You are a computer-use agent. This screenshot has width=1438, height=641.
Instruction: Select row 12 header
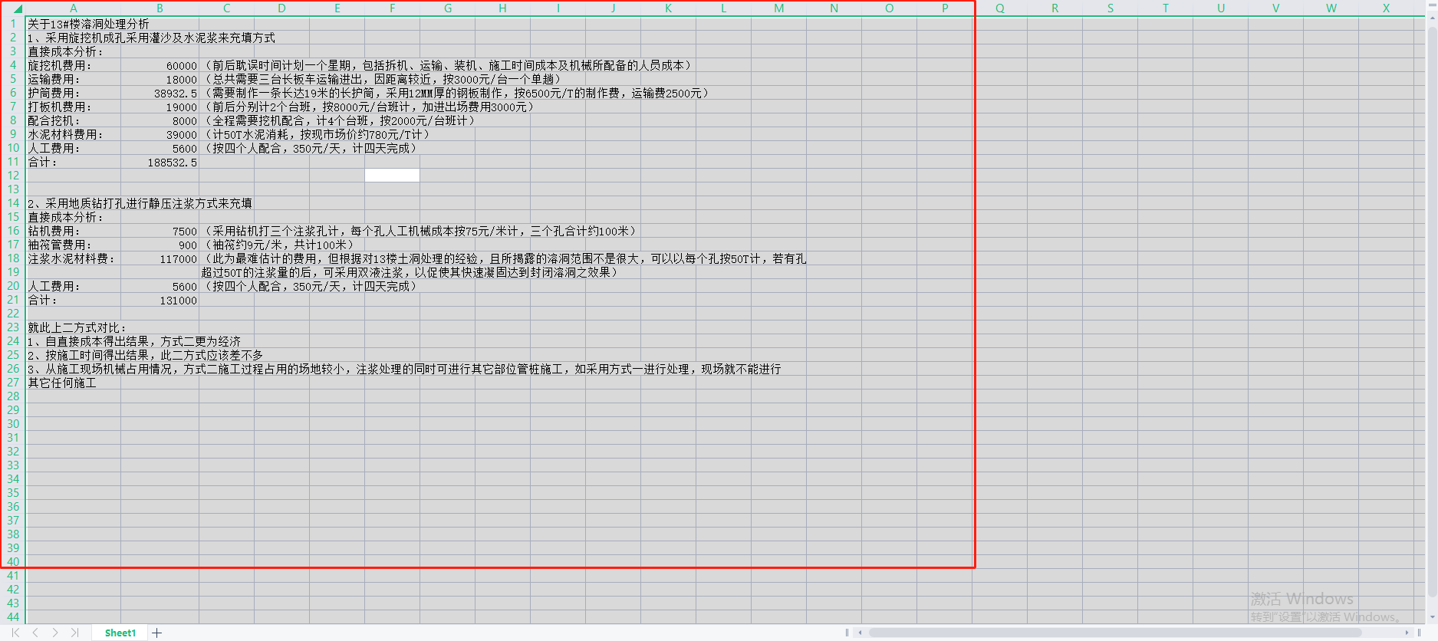13,176
